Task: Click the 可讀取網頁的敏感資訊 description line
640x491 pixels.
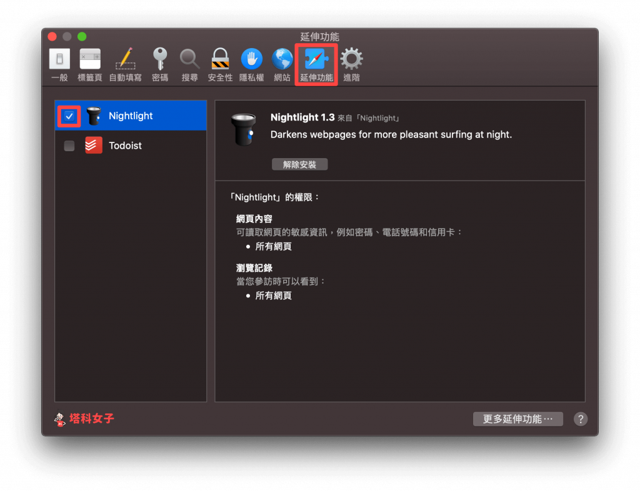Action: click(x=349, y=232)
